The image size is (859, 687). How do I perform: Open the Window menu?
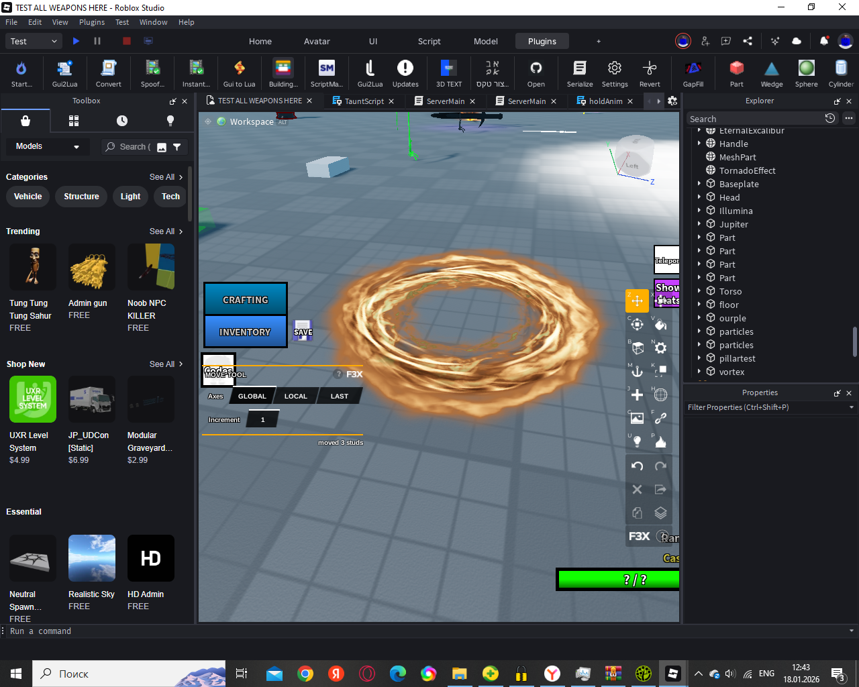[x=154, y=22]
